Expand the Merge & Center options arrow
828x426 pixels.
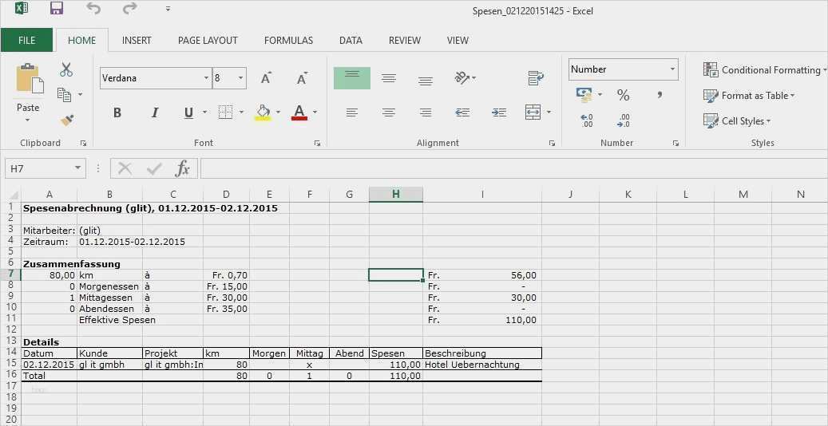click(x=549, y=112)
